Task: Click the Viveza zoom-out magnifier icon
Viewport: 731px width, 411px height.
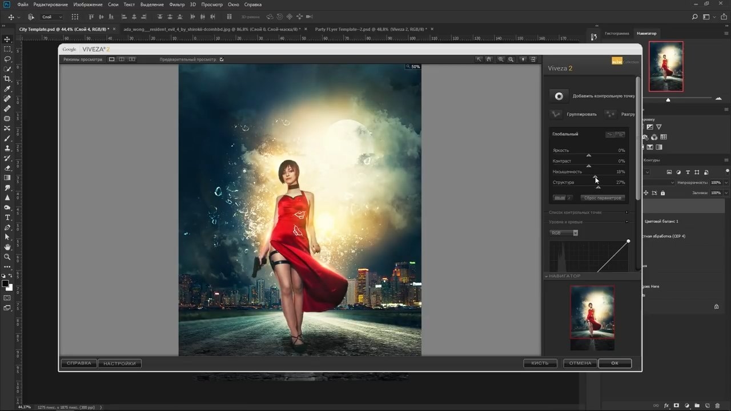Action: (511, 59)
